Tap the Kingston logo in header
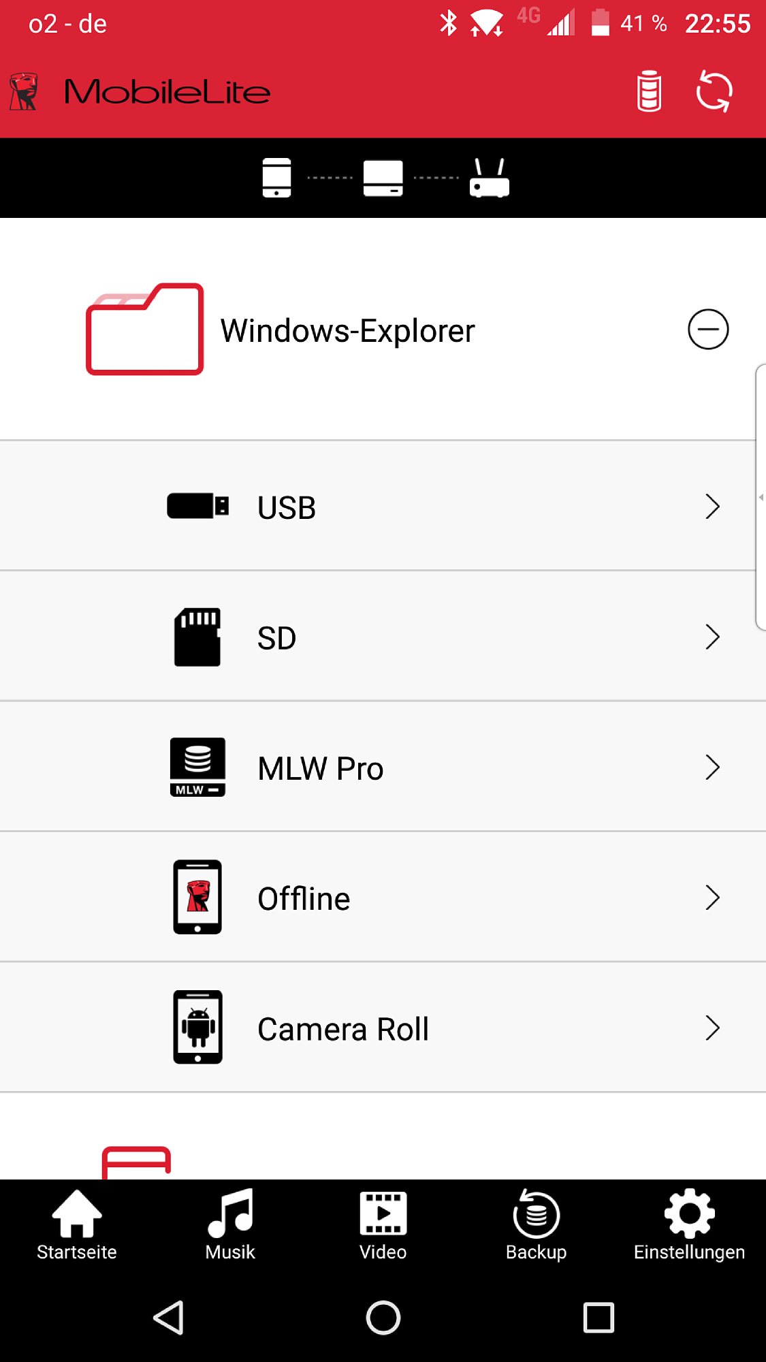This screenshot has height=1362, width=766. [x=24, y=92]
